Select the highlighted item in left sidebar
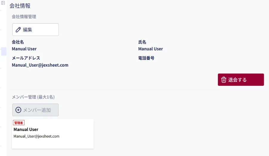 pyautogui.click(x=4, y=51)
